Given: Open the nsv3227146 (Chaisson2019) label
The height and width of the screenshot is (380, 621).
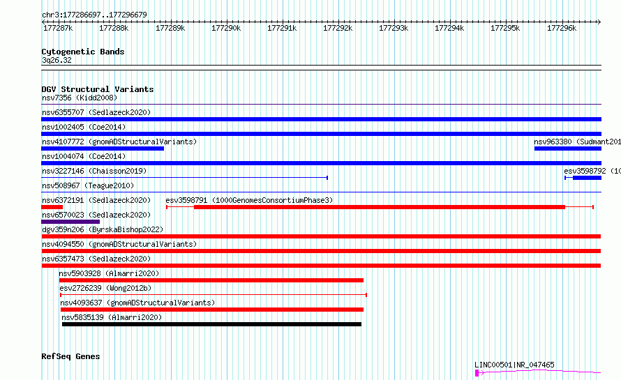Looking at the screenshot, I should pyautogui.click(x=94, y=171).
